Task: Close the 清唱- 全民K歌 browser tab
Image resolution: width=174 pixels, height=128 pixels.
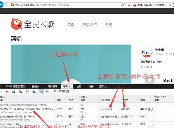Action: [170, 5]
